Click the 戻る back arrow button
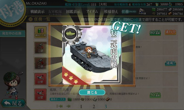The height and width of the screenshot is (110, 184). coord(13,103)
